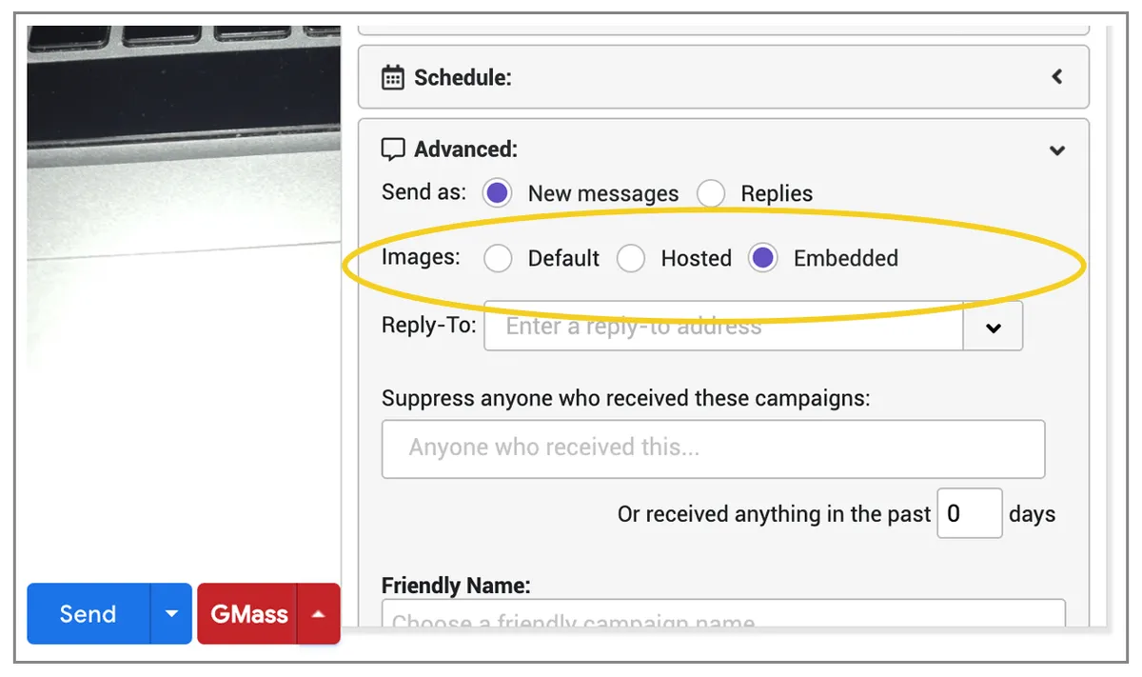Choose Default images option

pyautogui.click(x=498, y=258)
